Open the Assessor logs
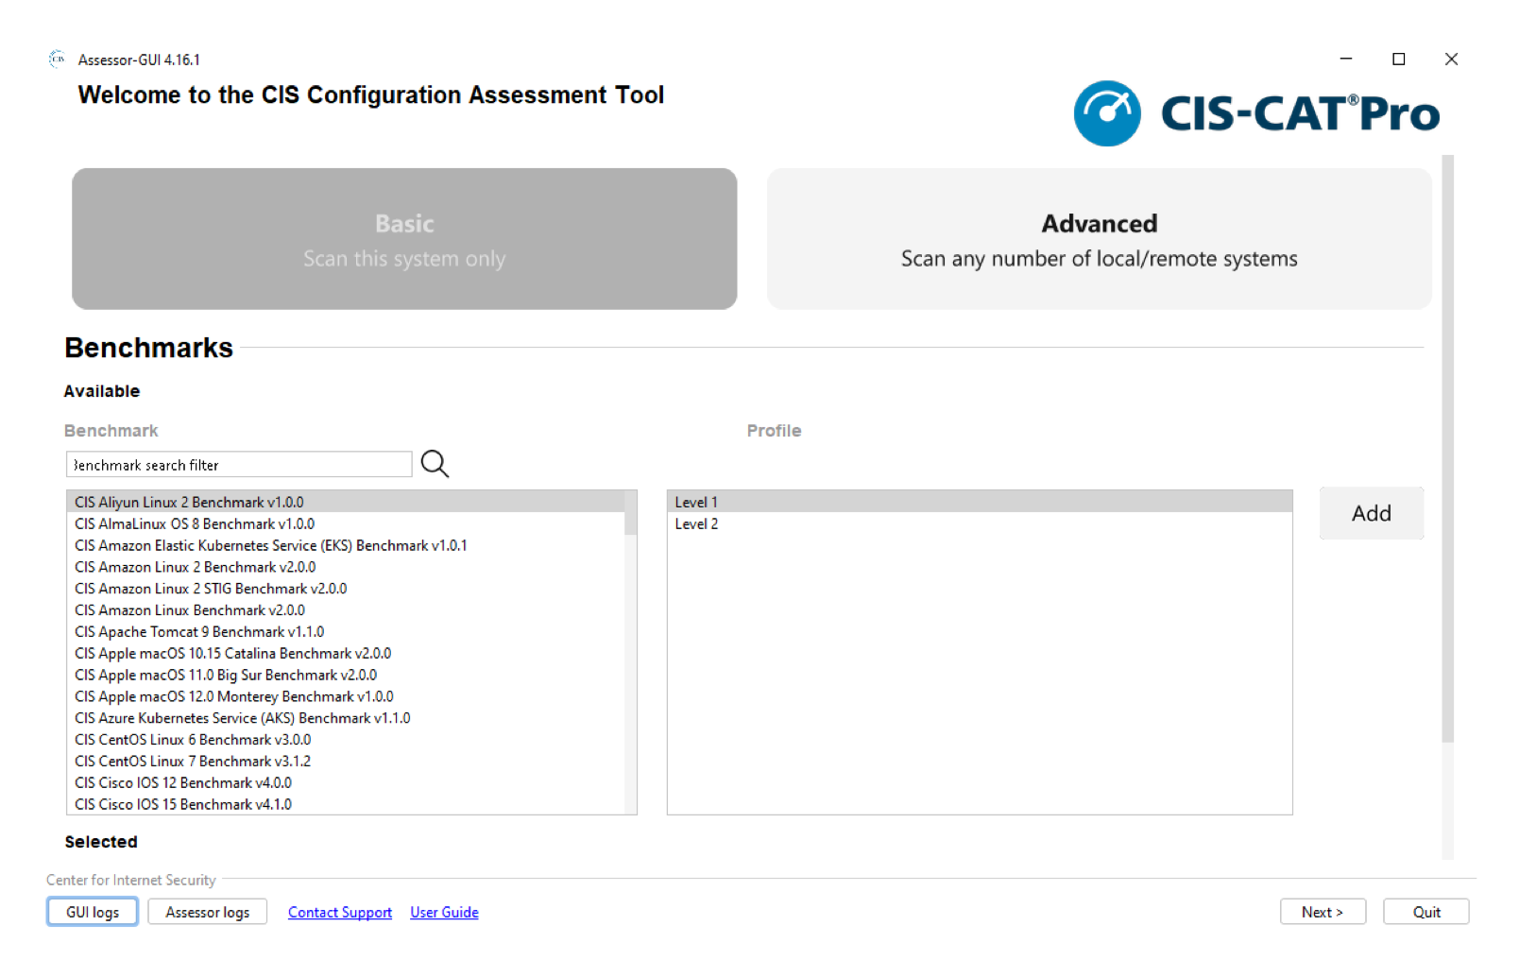The image size is (1519, 977). coord(207,912)
